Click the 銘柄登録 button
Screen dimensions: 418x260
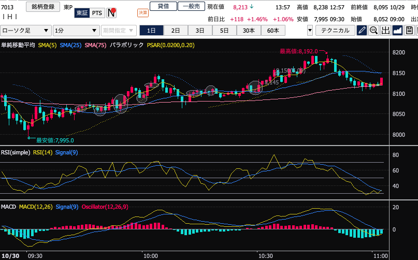point(42,7)
